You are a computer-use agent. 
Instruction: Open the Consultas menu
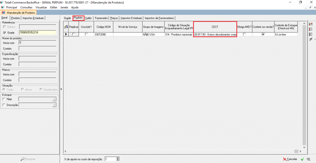[26, 7]
